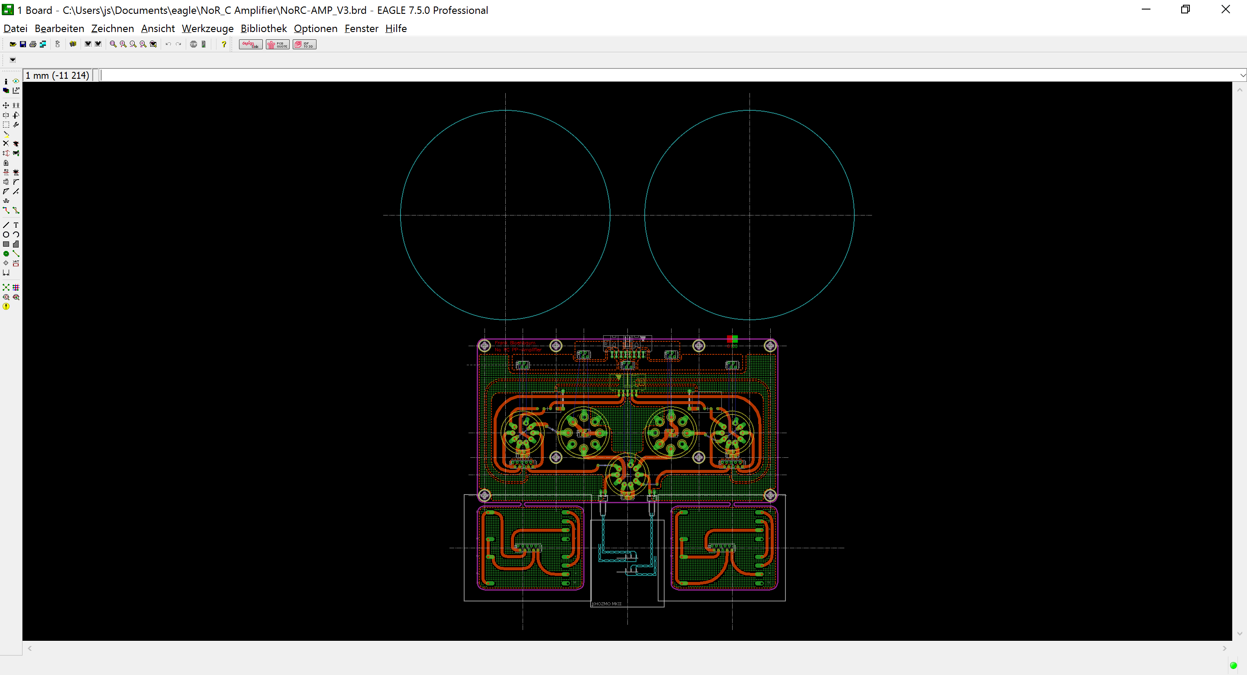The image size is (1247, 675).
Task: Select the Change wrench tool
Action: [x=16, y=125]
